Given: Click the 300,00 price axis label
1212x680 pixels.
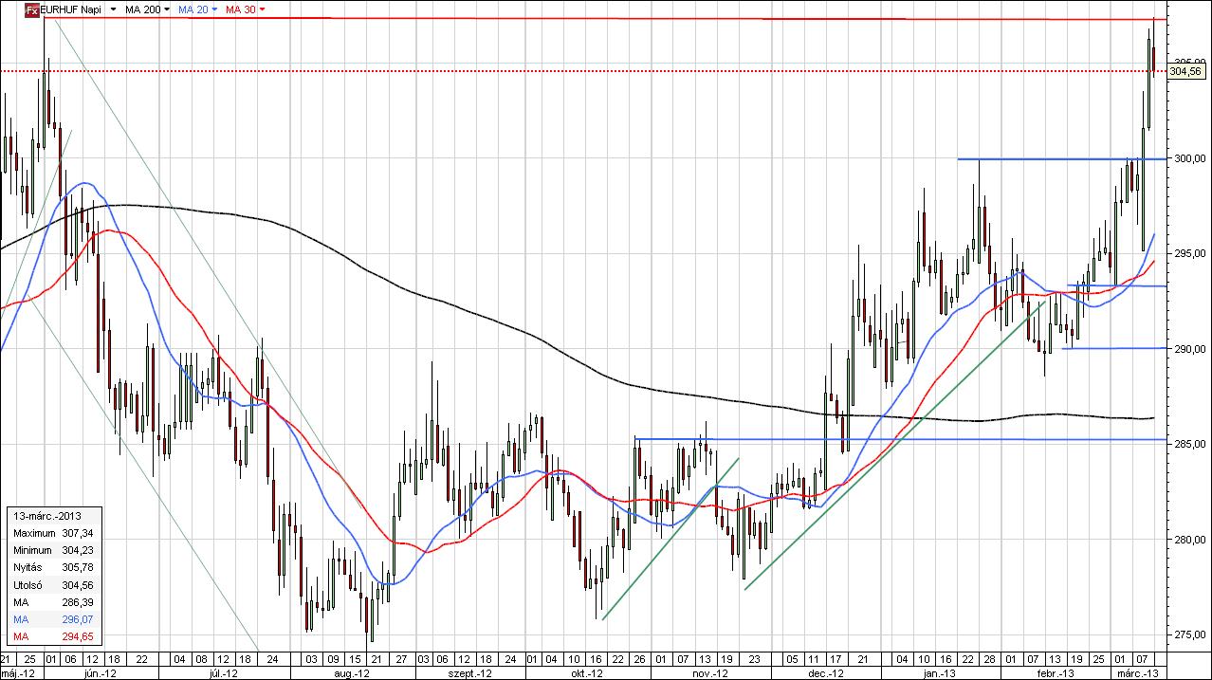Looking at the screenshot, I should point(1189,158).
